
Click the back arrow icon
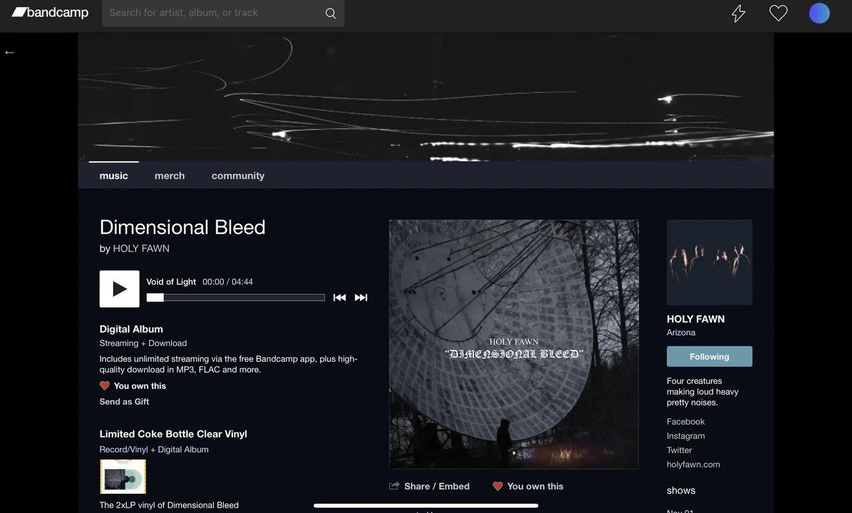tap(9, 53)
